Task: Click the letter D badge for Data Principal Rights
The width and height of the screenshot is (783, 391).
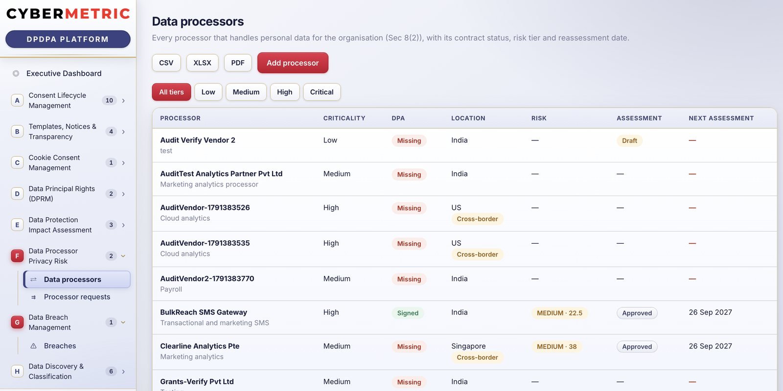Action: click(17, 194)
